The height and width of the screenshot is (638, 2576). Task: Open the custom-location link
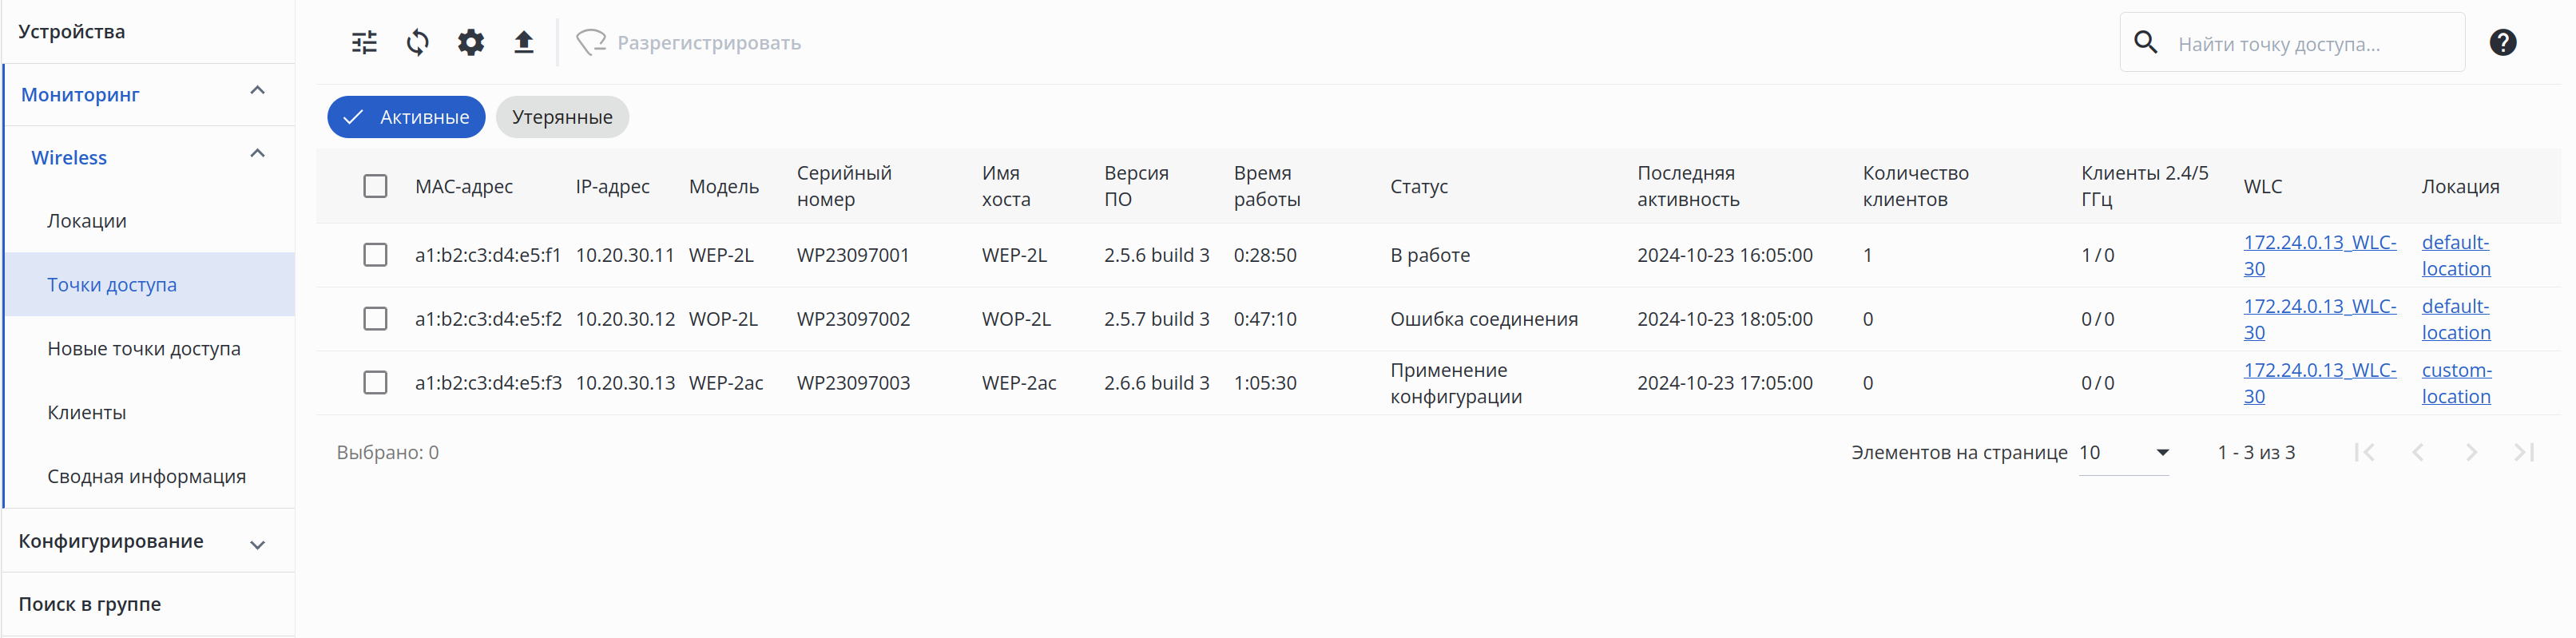click(x=2456, y=383)
